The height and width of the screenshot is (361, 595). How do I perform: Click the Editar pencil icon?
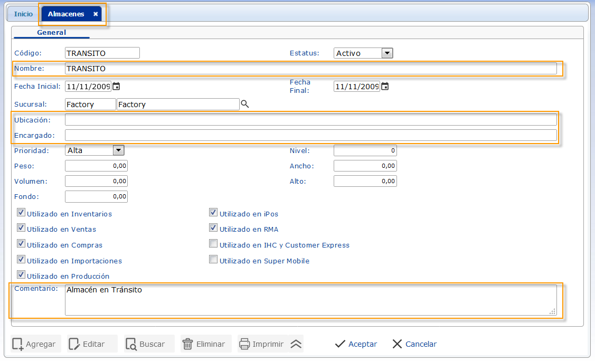(74, 344)
